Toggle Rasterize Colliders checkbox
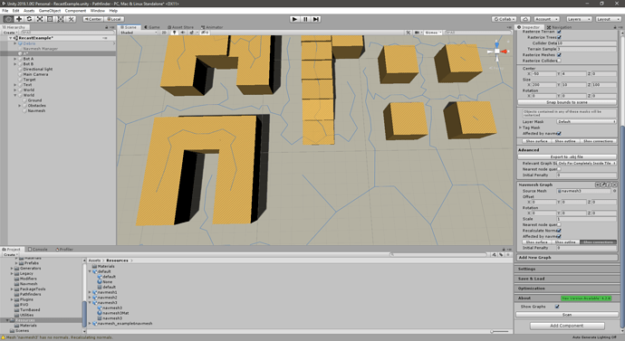This screenshot has height=341, width=625. [559, 61]
